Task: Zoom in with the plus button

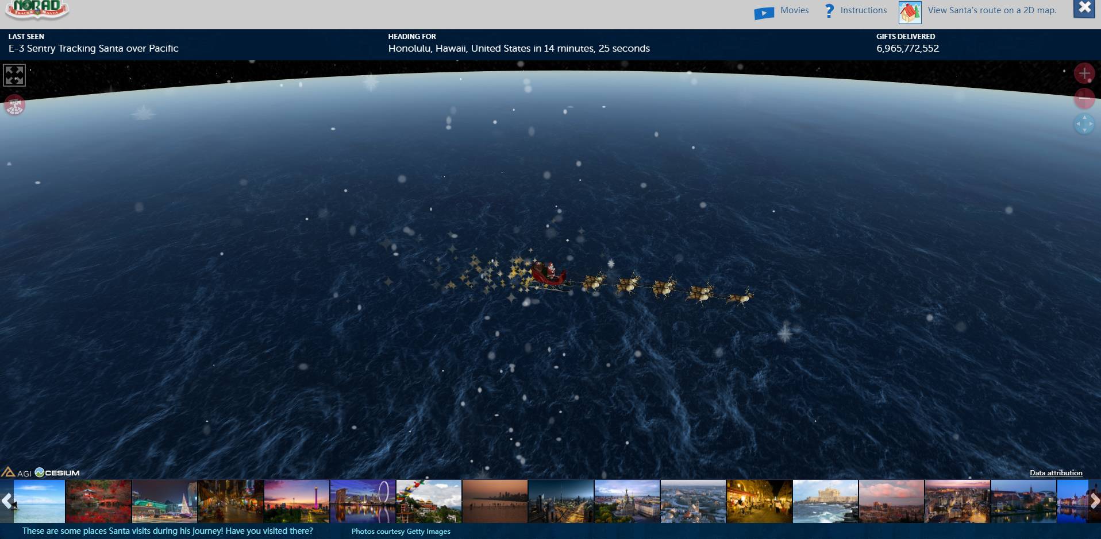Action: tap(1084, 73)
